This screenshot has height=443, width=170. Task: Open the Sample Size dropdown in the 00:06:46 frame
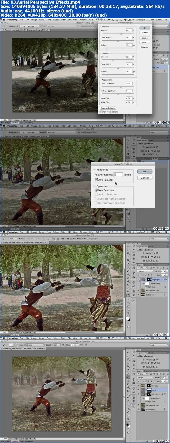pyautogui.click(x=29, y=26)
